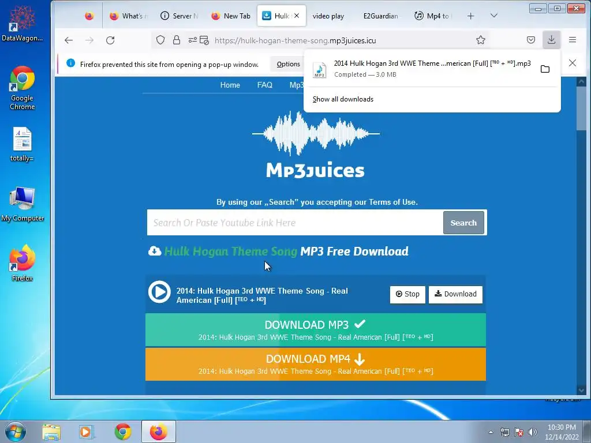The width and height of the screenshot is (591, 443).
Task: Launch Windows Media Player from taskbar
Action: point(87,431)
